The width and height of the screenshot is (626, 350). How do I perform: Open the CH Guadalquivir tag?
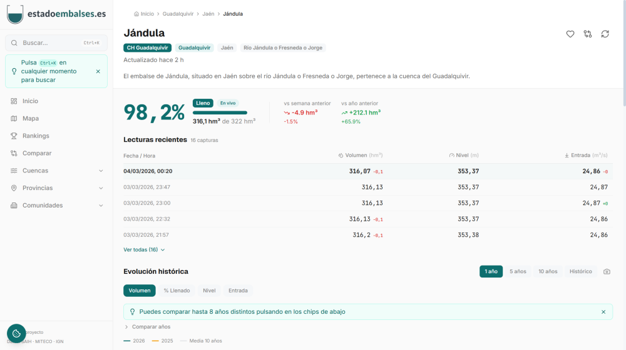pos(147,47)
